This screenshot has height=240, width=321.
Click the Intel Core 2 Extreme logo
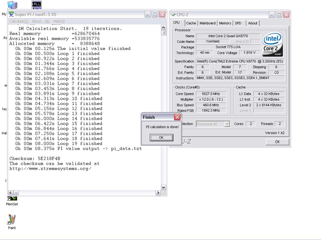pyautogui.click(x=272, y=44)
